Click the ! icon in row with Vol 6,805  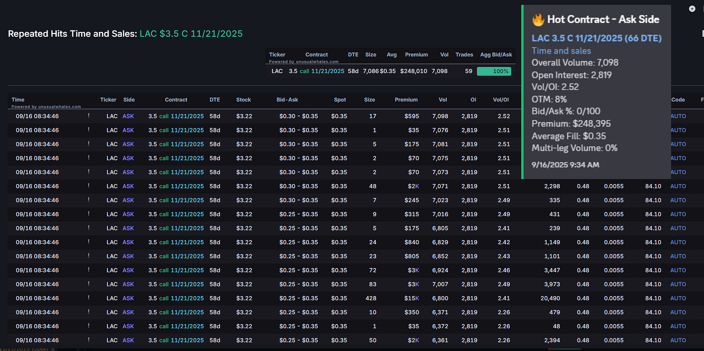click(88, 228)
